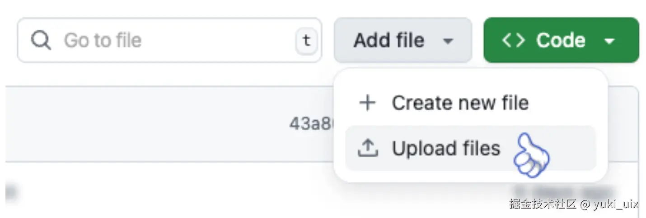This screenshot has height=218, width=646.
Task: Click the 't' keyboard shortcut badge
Action: [x=307, y=41]
